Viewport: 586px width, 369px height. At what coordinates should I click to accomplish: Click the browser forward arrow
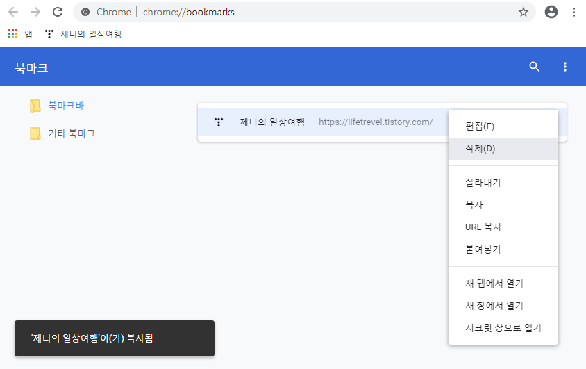coord(35,12)
